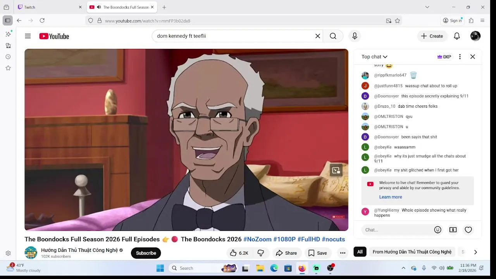496x279 pixels.
Task: Open File Explorer from the taskbar
Action: [260, 268]
